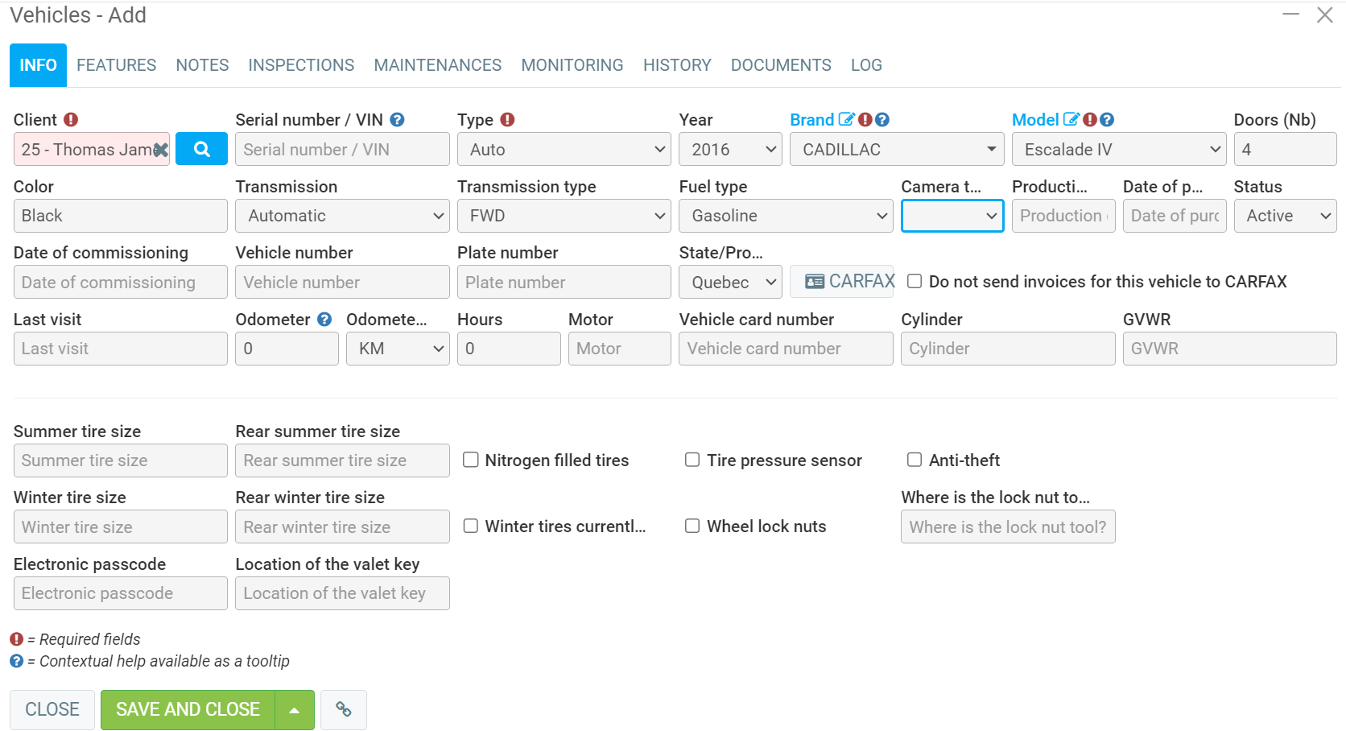Check the Tire pressure sensor box
Viewport: 1346px width, 731px height.
click(692, 460)
